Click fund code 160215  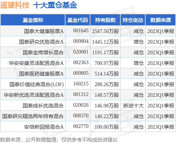[x=81, y=84]
